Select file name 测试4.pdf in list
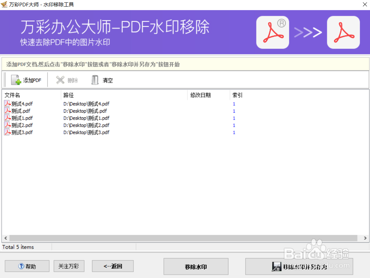The height and width of the screenshot is (278, 370). point(22,104)
